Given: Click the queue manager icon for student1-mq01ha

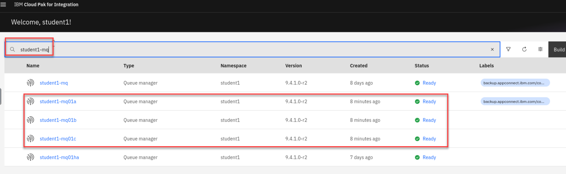Looking at the screenshot, I should [x=31, y=157].
